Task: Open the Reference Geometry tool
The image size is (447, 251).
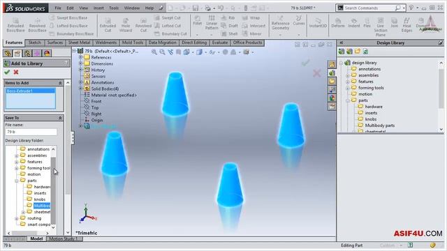Action: coord(280,23)
